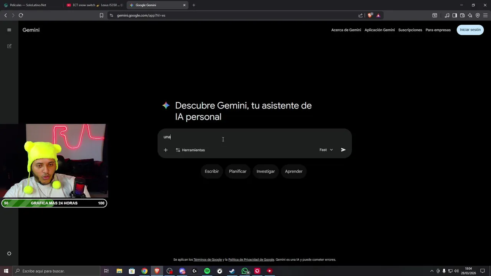The height and width of the screenshot is (276, 491).
Task: Show hidden system tray icons
Action: (x=432, y=271)
